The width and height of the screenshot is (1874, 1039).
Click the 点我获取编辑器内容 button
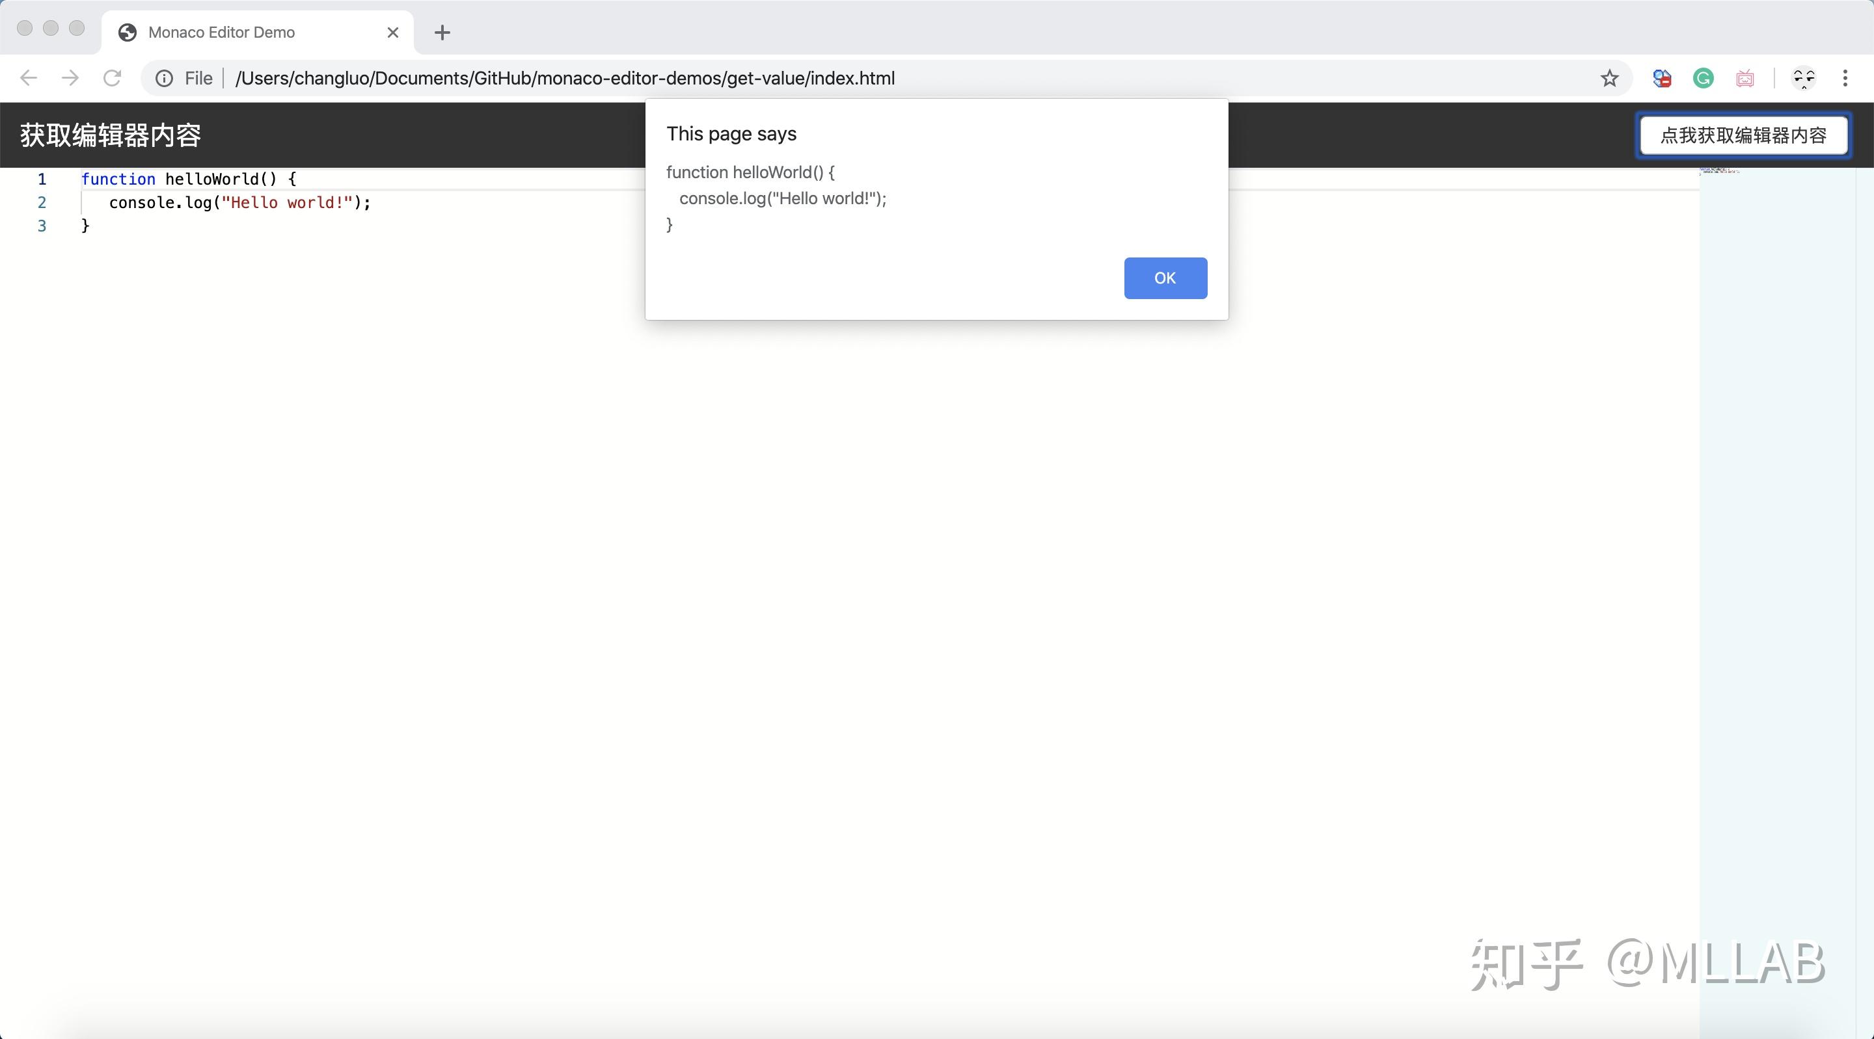[x=1743, y=135]
